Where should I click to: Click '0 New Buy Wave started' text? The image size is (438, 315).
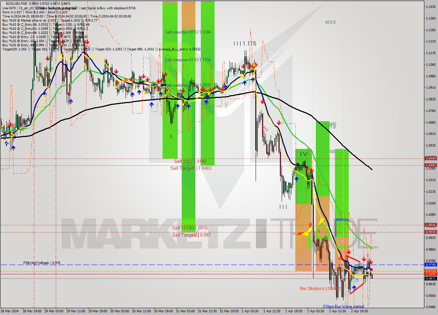click(x=344, y=306)
